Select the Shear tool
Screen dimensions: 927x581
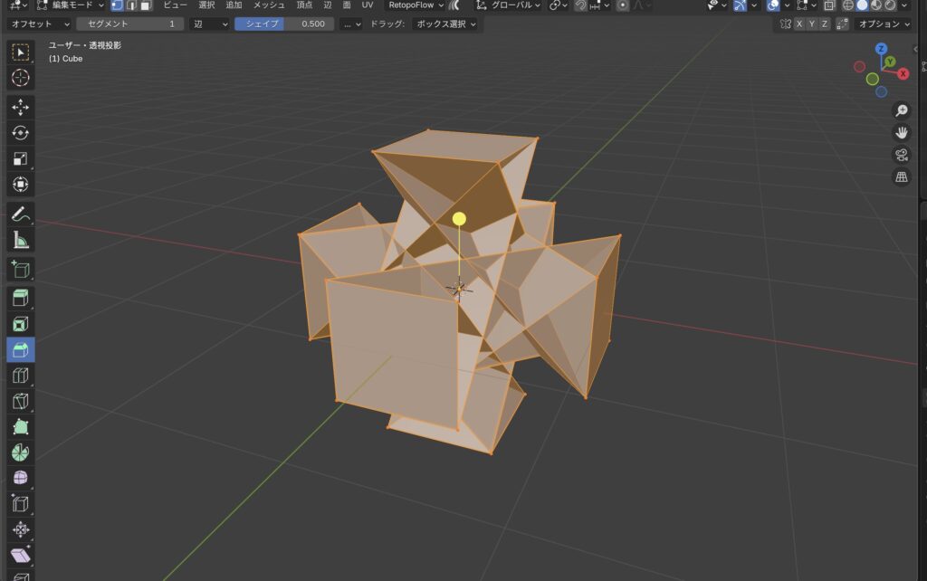click(21, 556)
